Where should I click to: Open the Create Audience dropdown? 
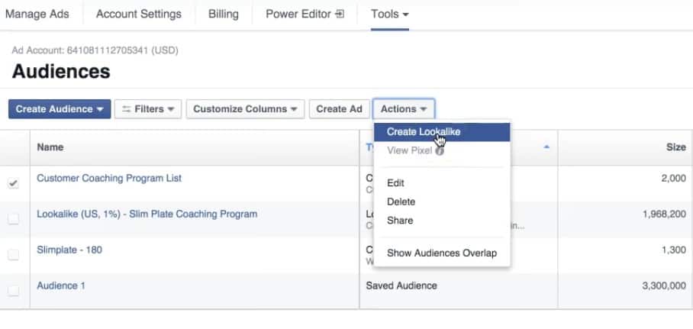point(60,109)
